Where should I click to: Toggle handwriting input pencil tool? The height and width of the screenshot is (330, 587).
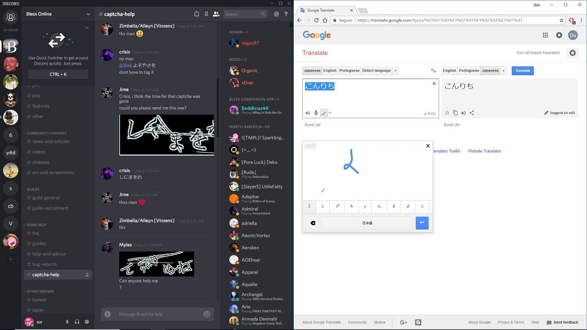[324, 113]
